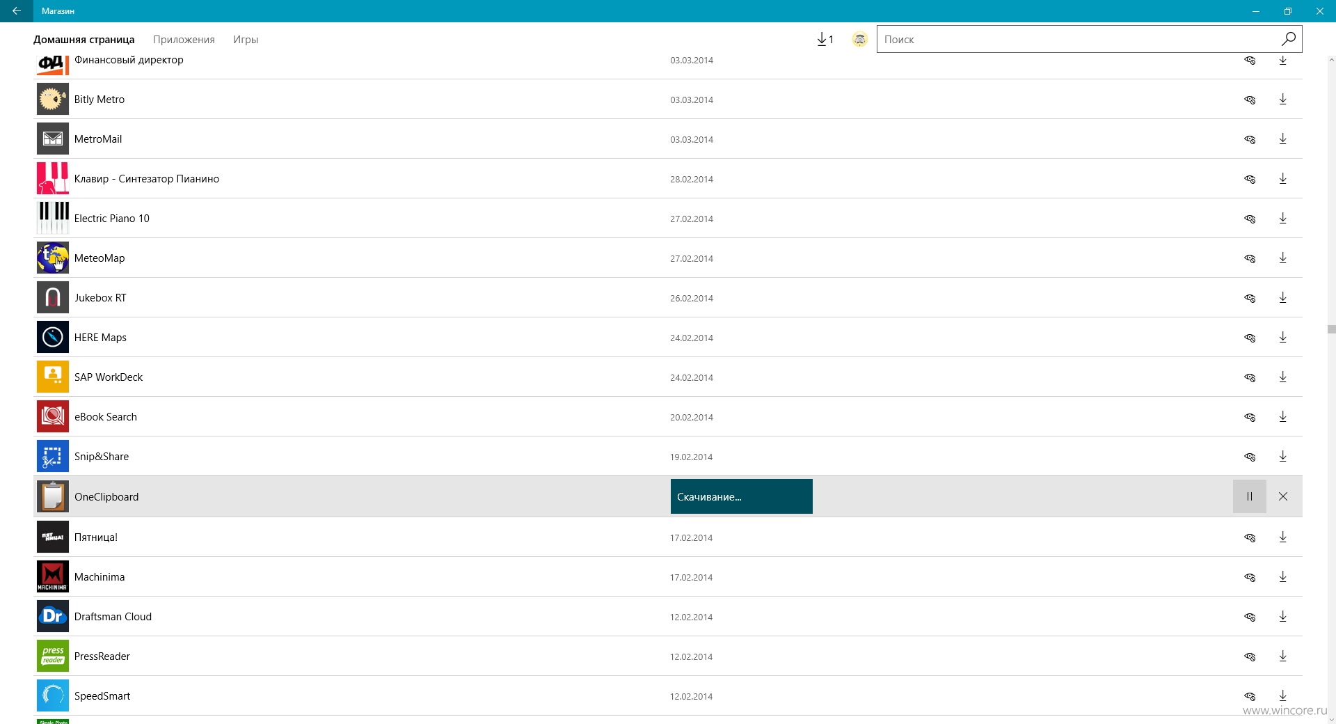Image resolution: width=1336 pixels, height=724 pixels.
Task: Hide Machinima from the list
Action: tap(1250, 578)
